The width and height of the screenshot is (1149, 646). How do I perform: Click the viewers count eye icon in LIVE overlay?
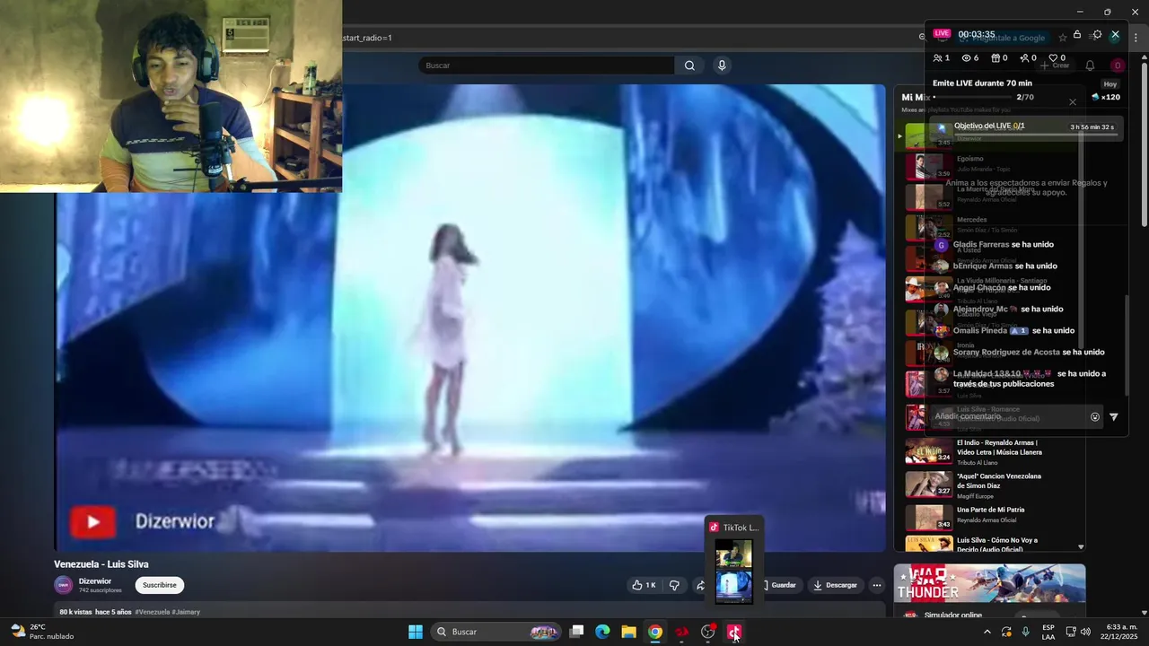click(x=970, y=58)
